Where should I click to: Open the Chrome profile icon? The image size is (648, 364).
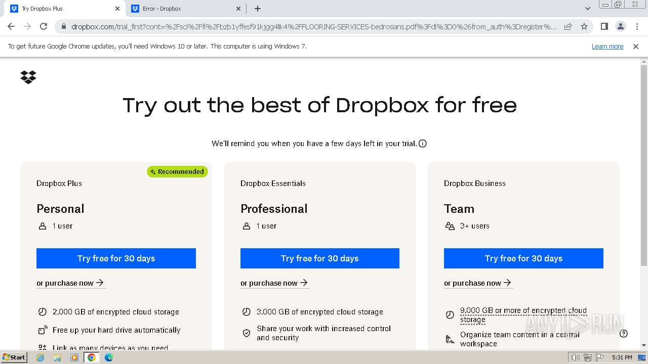pos(620,26)
